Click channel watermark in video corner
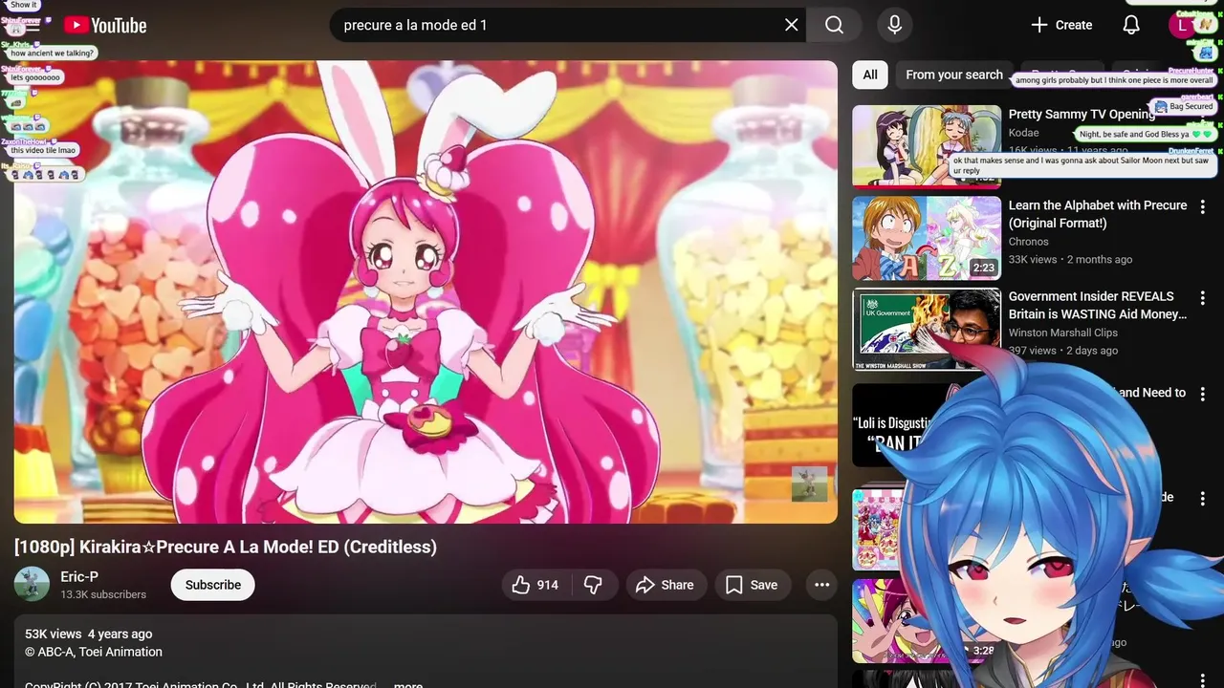The image size is (1224, 688). coord(809,484)
